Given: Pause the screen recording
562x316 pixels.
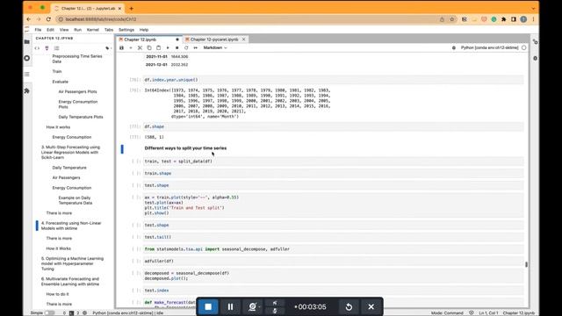Looking at the screenshot, I should [230, 306].
